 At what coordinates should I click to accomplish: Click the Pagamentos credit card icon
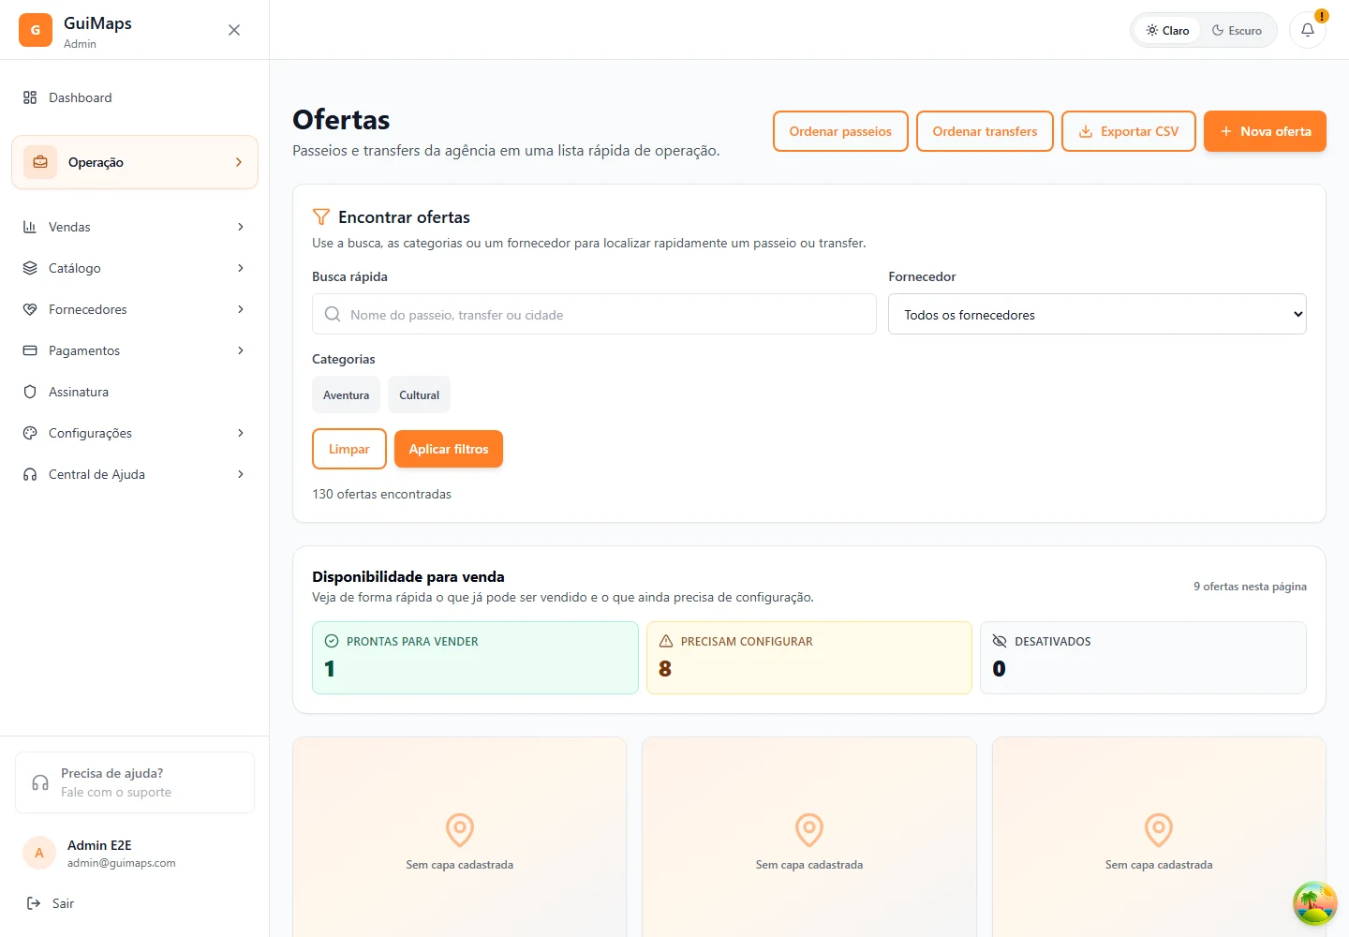pyautogui.click(x=30, y=350)
